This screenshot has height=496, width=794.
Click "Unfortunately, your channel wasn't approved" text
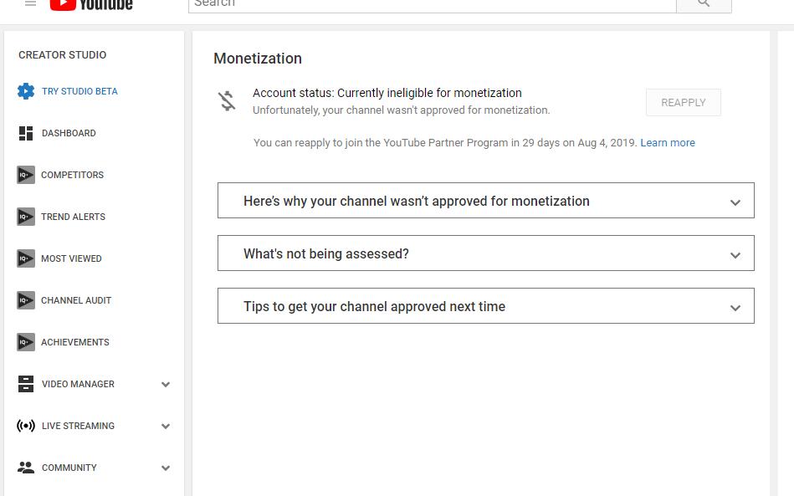[x=401, y=110]
